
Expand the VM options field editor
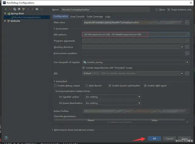click(x=187, y=34)
